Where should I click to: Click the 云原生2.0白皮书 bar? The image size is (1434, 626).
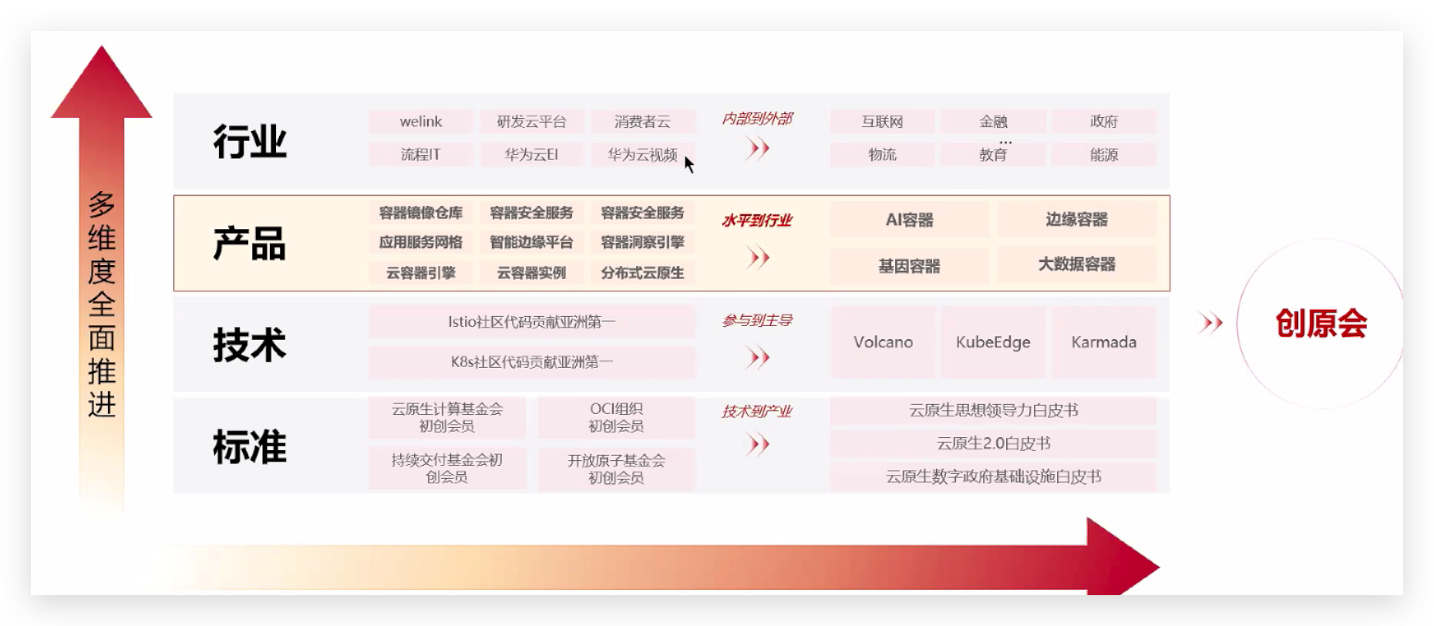tap(993, 444)
